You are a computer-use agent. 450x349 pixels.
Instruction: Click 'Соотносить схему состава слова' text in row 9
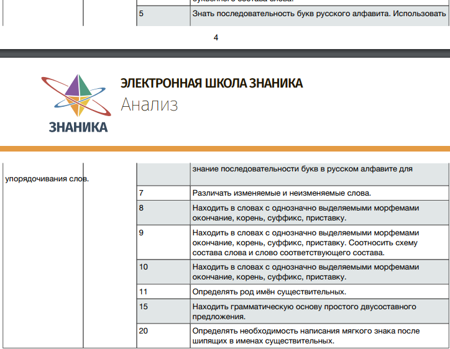(305, 248)
